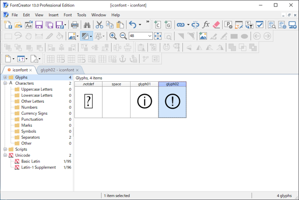Open zoom level 48 combo box
The image size is (299, 200).
[141, 36]
